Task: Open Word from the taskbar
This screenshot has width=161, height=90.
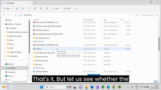Action: coord(92,87)
